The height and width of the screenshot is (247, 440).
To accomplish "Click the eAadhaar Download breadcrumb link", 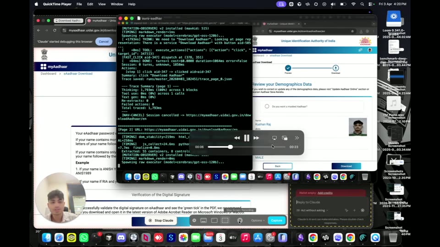I will coord(78,74).
